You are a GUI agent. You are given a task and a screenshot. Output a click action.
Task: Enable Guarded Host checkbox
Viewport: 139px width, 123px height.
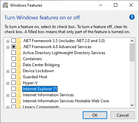[x=13, y=77]
